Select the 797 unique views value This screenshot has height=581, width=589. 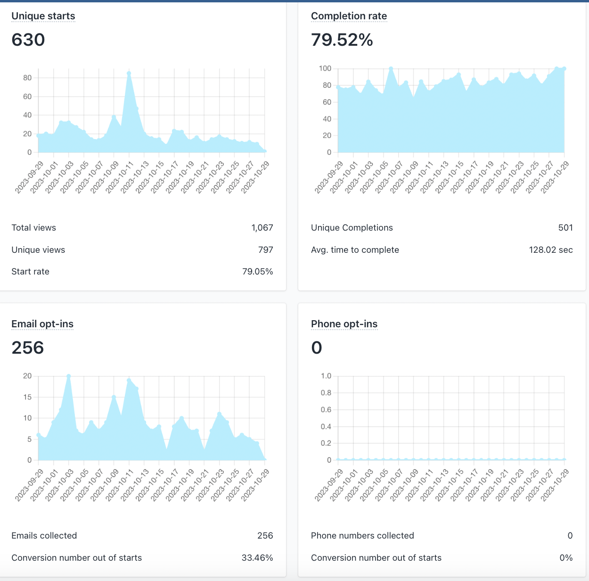(266, 250)
